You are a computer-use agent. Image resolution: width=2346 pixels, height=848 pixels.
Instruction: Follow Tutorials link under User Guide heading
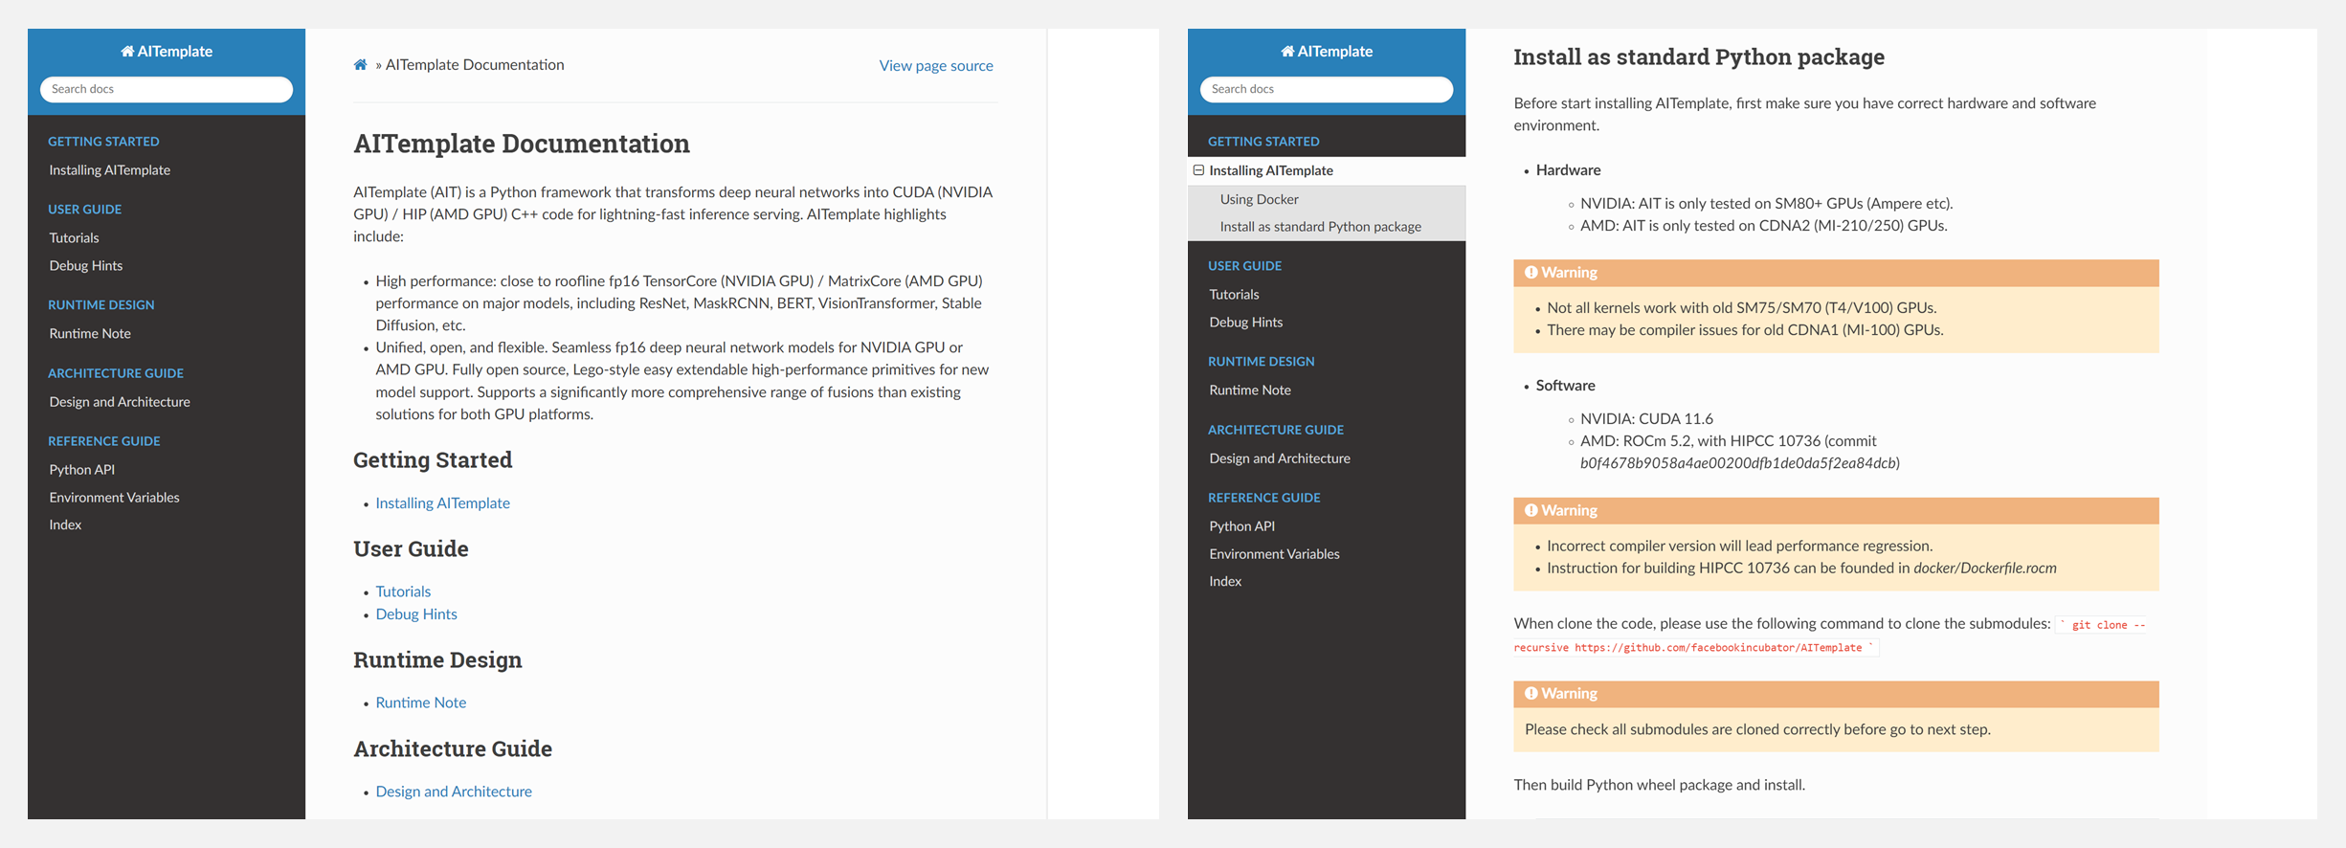point(403,592)
